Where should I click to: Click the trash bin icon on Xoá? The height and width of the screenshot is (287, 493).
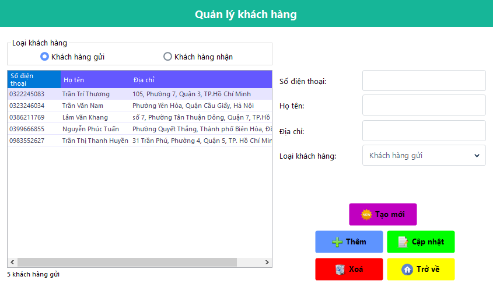(340, 269)
